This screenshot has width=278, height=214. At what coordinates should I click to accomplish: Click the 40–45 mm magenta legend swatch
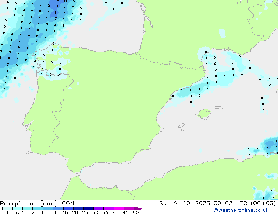click(119, 208)
